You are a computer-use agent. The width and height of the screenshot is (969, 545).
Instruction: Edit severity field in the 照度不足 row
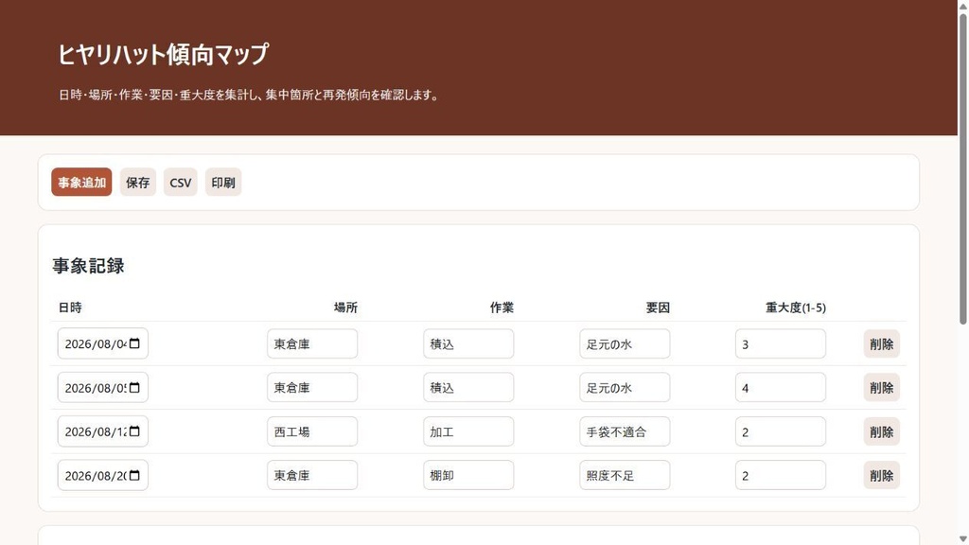[x=781, y=475]
